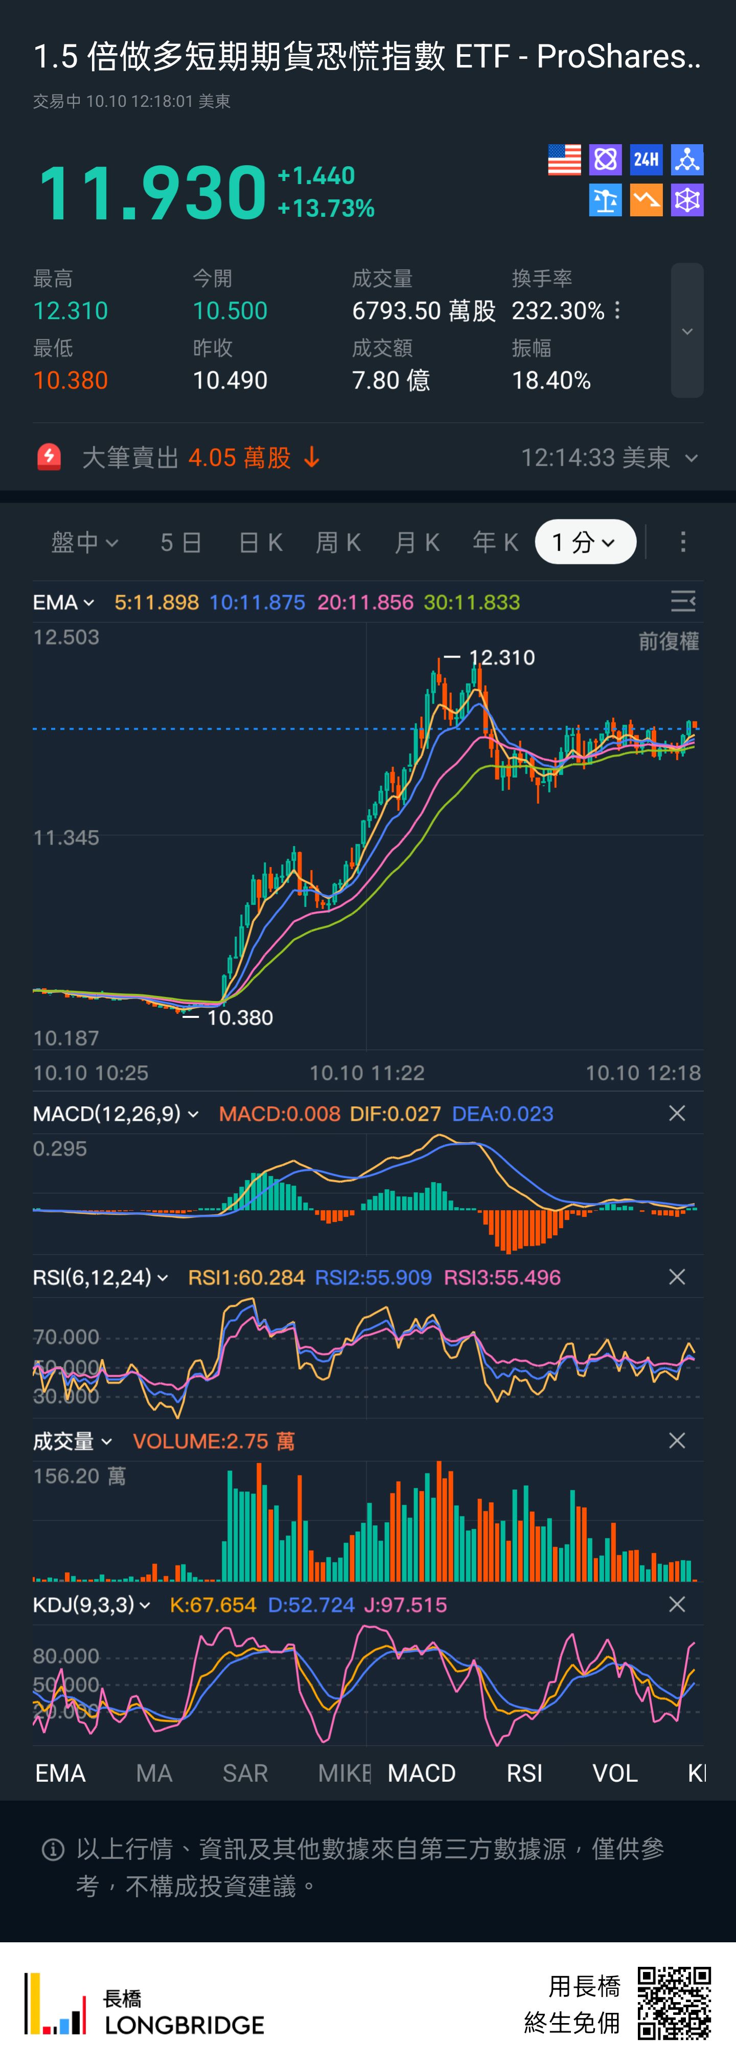
Task: Open the 1分 interval dropdown
Action: (585, 542)
